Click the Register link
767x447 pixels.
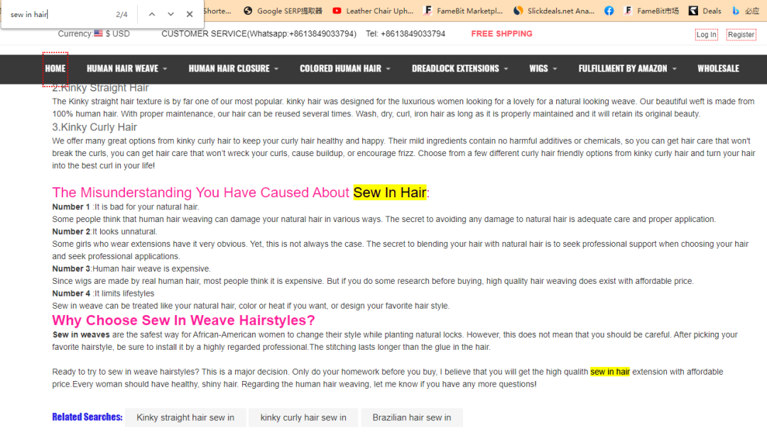click(741, 35)
